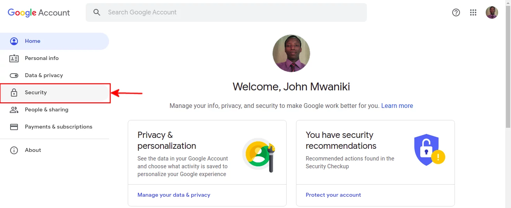Open Payments & subscriptions section
Image resolution: width=511 pixels, height=208 pixels.
click(x=55, y=127)
